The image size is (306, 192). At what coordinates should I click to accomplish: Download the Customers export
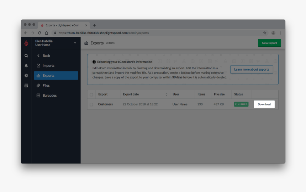264,104
